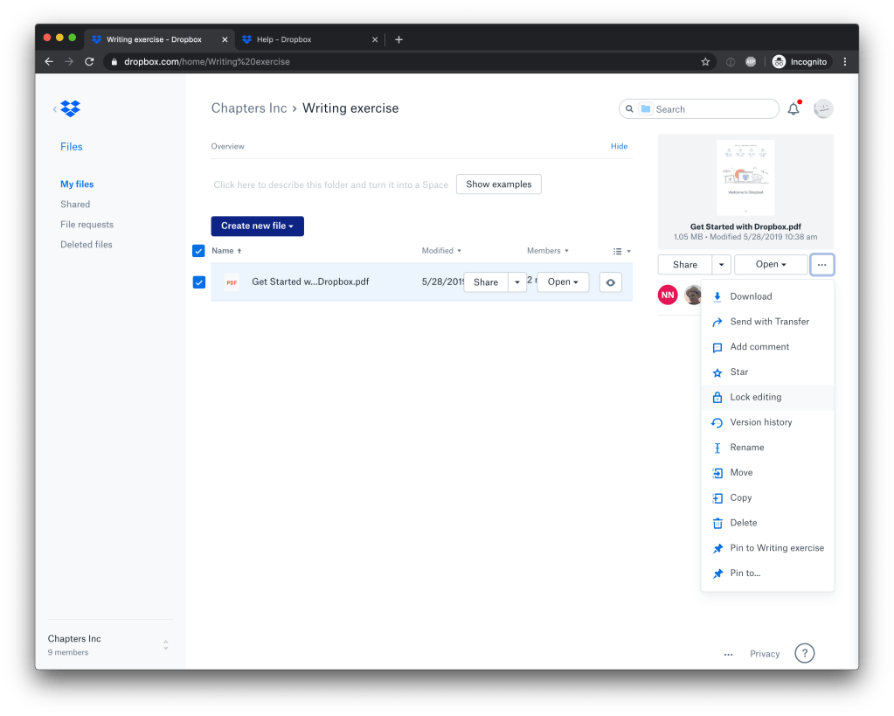The image size is (894, 716).
Task: Reload the page in browser toolbar
Action: point(89,62)
